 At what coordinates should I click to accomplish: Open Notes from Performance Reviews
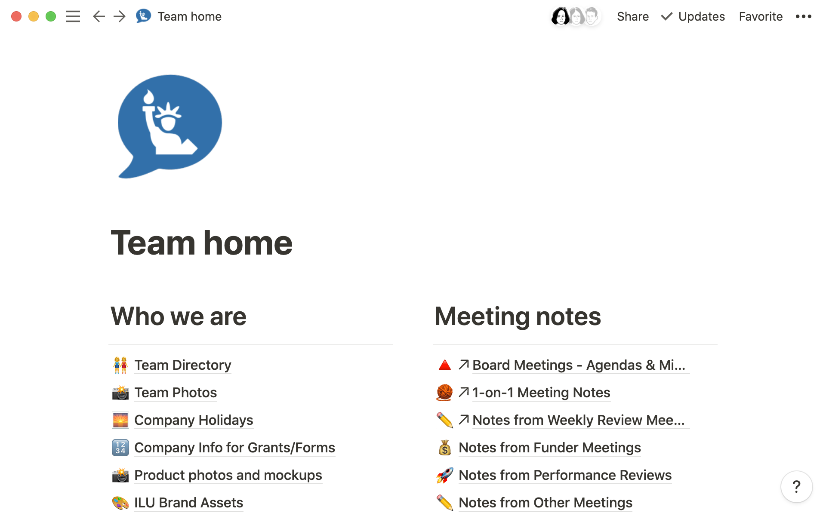point(565,475)
